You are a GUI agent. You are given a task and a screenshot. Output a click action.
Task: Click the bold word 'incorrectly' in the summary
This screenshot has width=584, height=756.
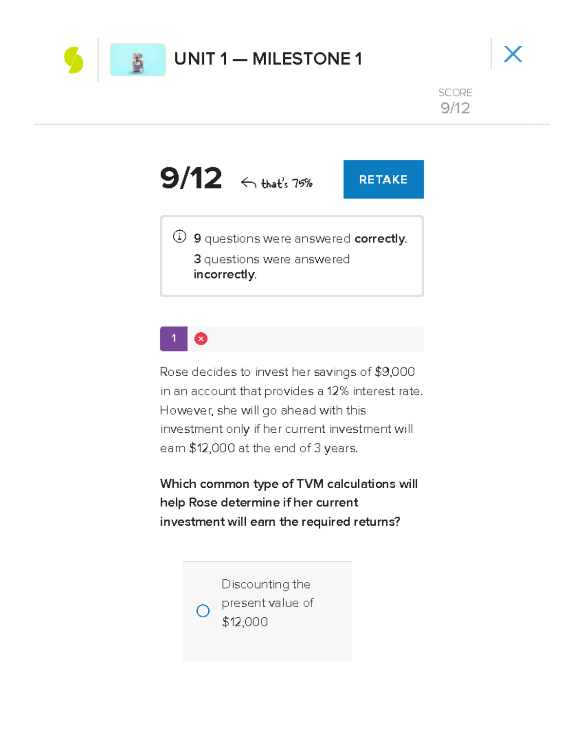224,275
